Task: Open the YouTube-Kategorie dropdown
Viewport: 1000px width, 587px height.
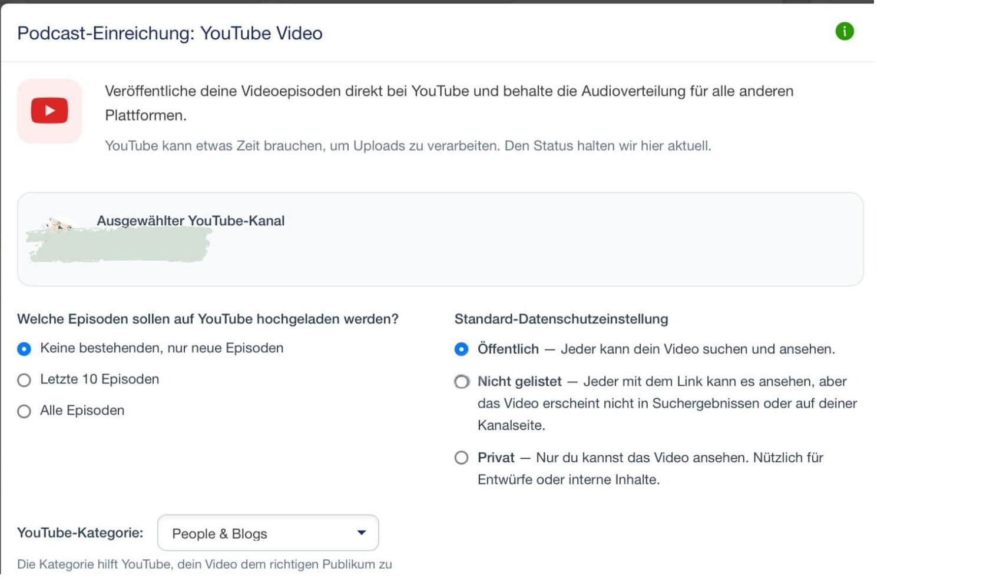Action: tap(268, 533)
